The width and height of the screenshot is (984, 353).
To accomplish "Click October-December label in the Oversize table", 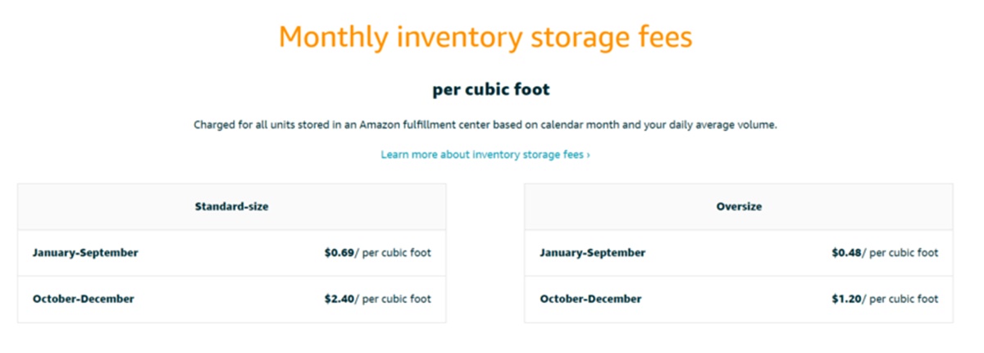I will click(590, 299).
